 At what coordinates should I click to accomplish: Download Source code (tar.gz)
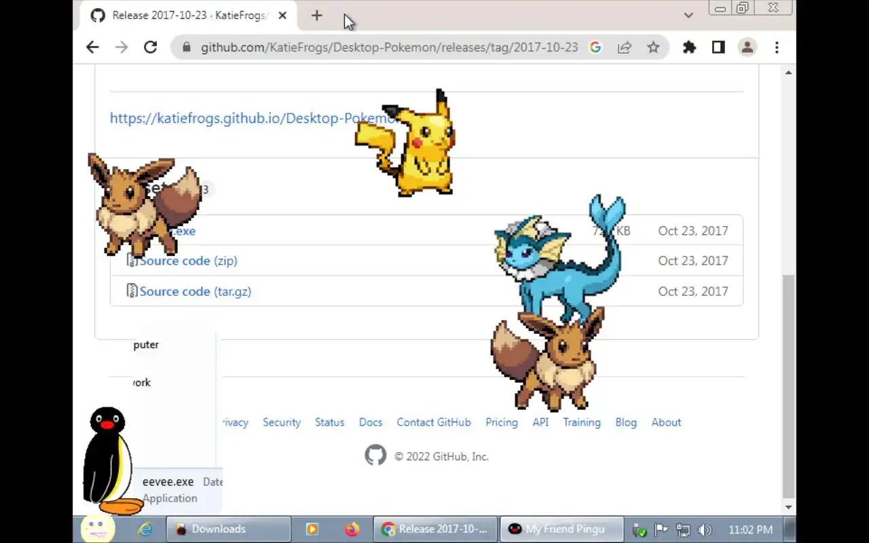(x=195, y=291)
